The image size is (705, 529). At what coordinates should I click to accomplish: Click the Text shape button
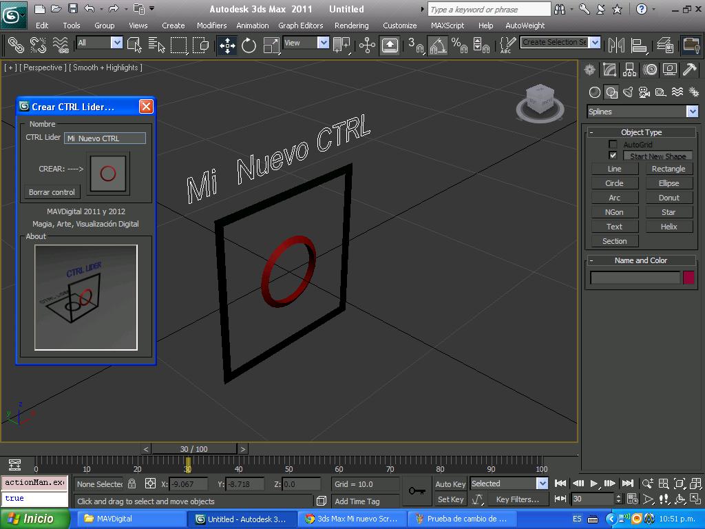614,226
